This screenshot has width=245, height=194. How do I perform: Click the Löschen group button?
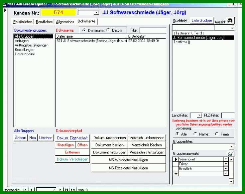point(46,138)
